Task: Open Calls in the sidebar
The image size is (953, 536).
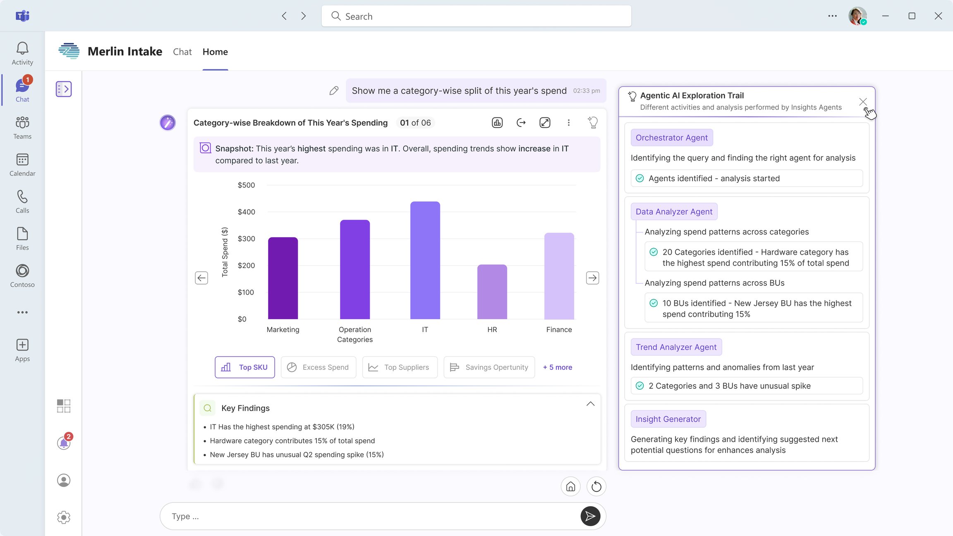Action: coord(22,202)
